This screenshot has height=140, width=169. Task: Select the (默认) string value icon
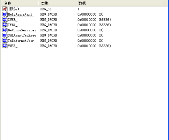click(x=5, y=9)
